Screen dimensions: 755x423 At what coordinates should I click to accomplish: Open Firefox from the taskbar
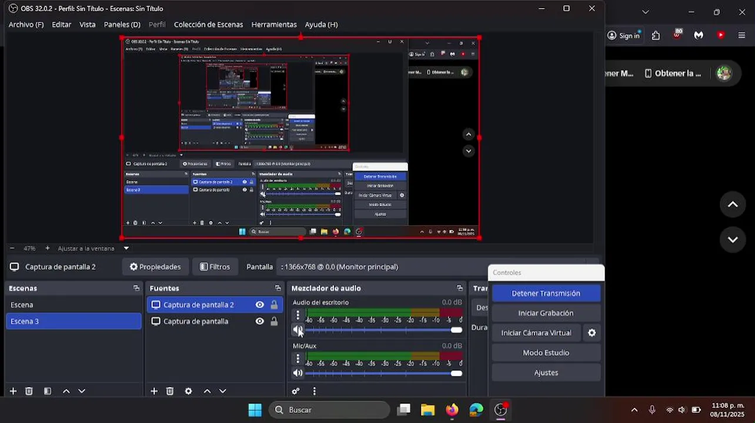pos(452,409)
